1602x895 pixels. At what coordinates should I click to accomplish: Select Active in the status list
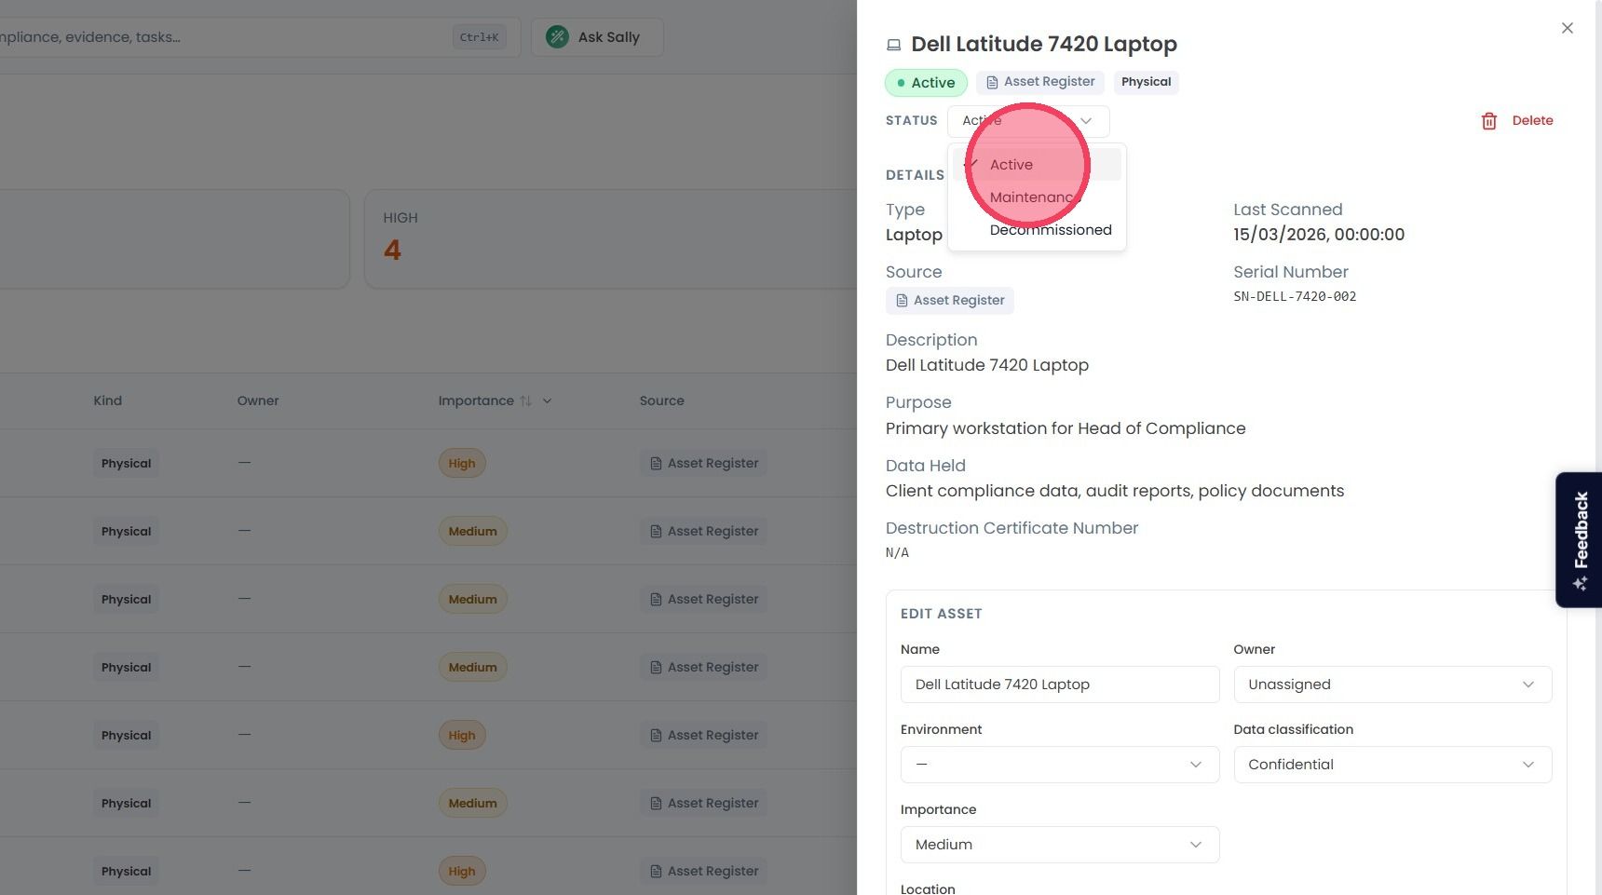click(1037, 165)
